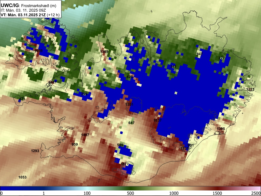Click the 1497 value label
The height and width of the screenshot is (196, 261).
tap(85, 135)
